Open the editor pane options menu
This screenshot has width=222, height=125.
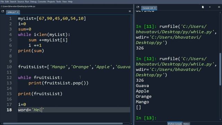pos(130,11)
